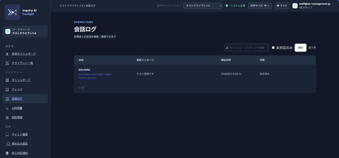Open the 契約情報 list icon

[x=7, y=117]
